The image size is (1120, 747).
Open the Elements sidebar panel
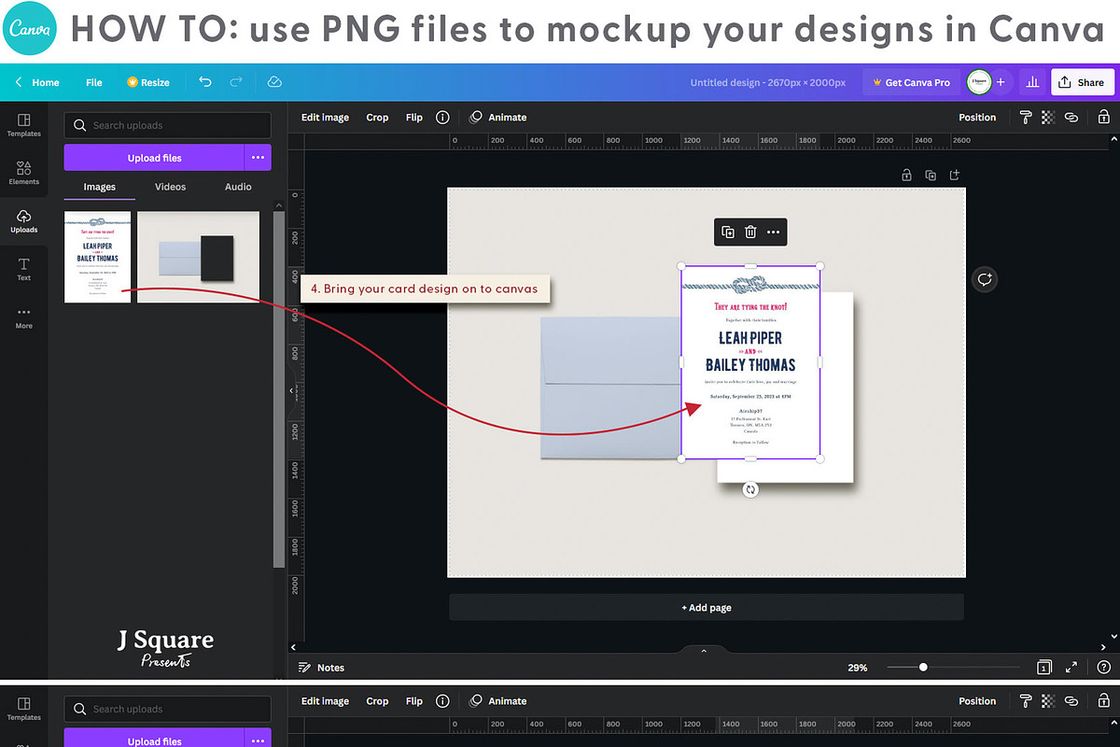point(24,173)
